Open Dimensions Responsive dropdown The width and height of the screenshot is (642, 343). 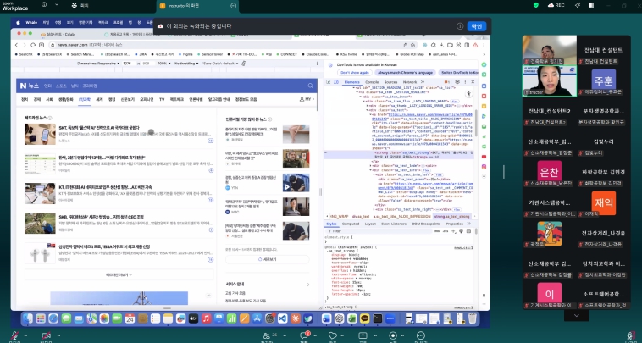[x=98, y=64]
